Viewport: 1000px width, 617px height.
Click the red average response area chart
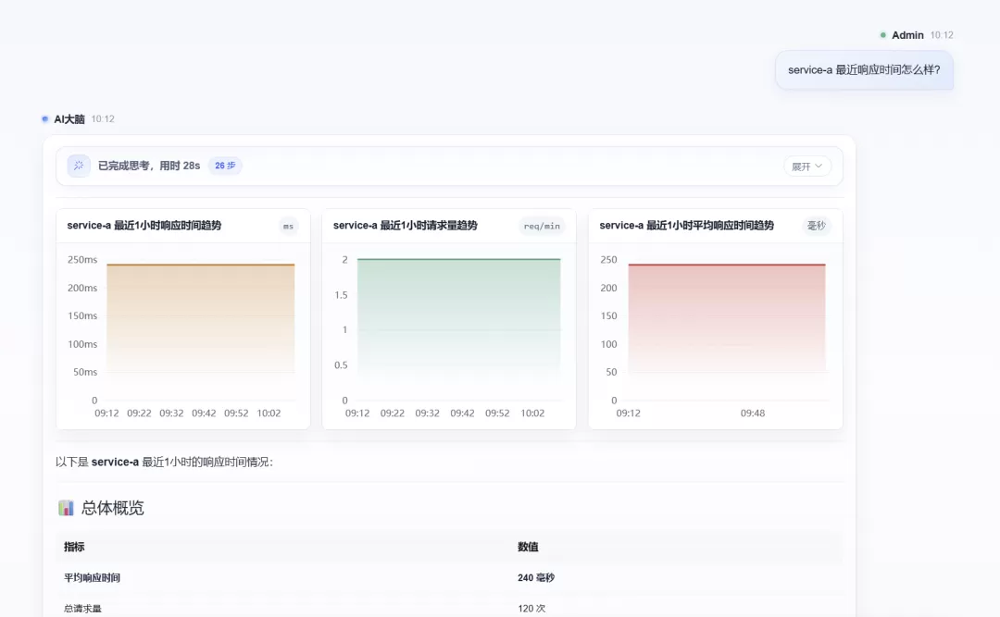click(727, 319)
